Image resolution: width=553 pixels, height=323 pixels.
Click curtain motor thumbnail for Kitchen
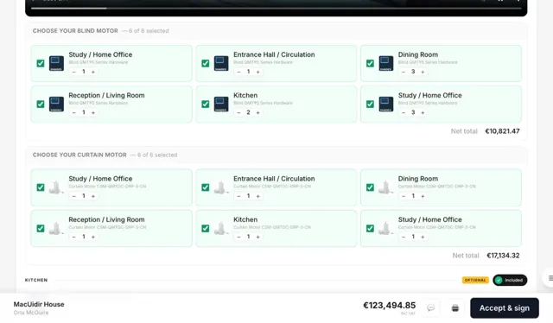(x=221, y=228)
